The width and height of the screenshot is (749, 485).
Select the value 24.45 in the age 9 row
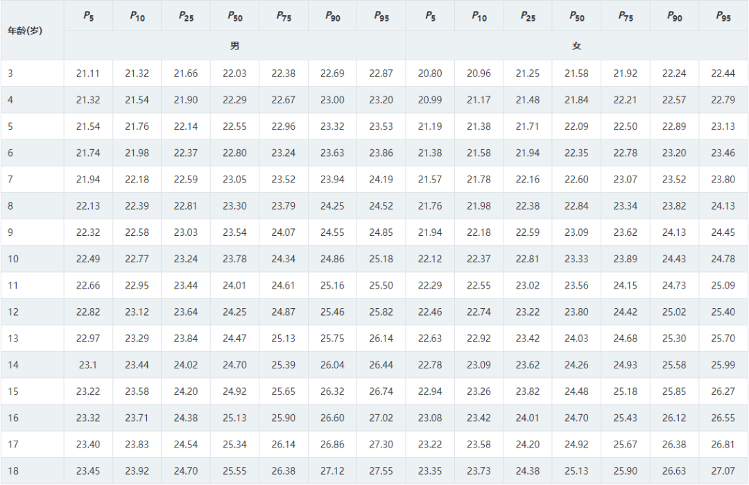click(723, 232)
